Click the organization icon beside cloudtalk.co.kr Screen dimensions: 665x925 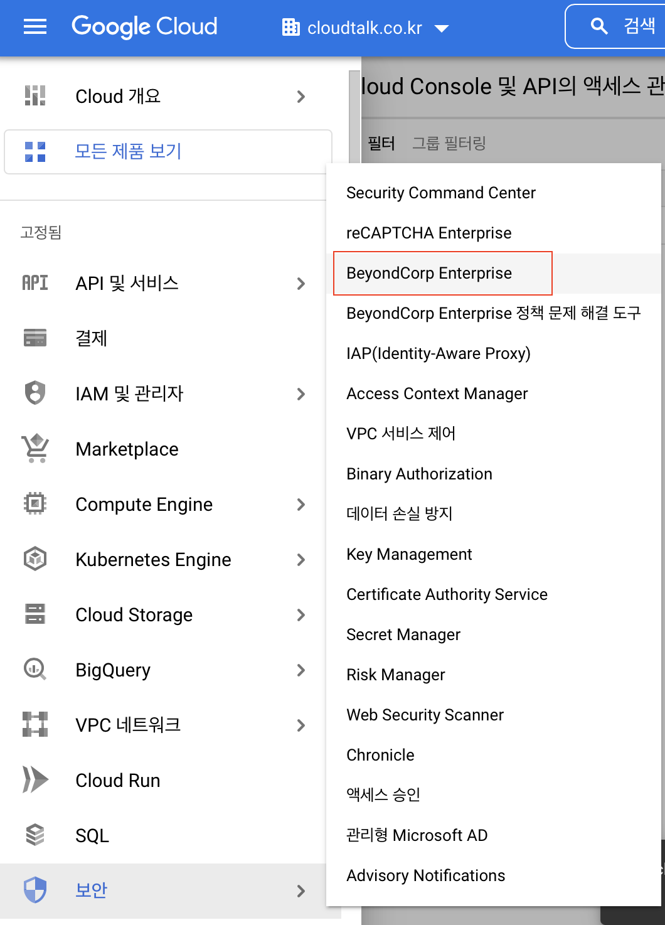click(291, 27)
